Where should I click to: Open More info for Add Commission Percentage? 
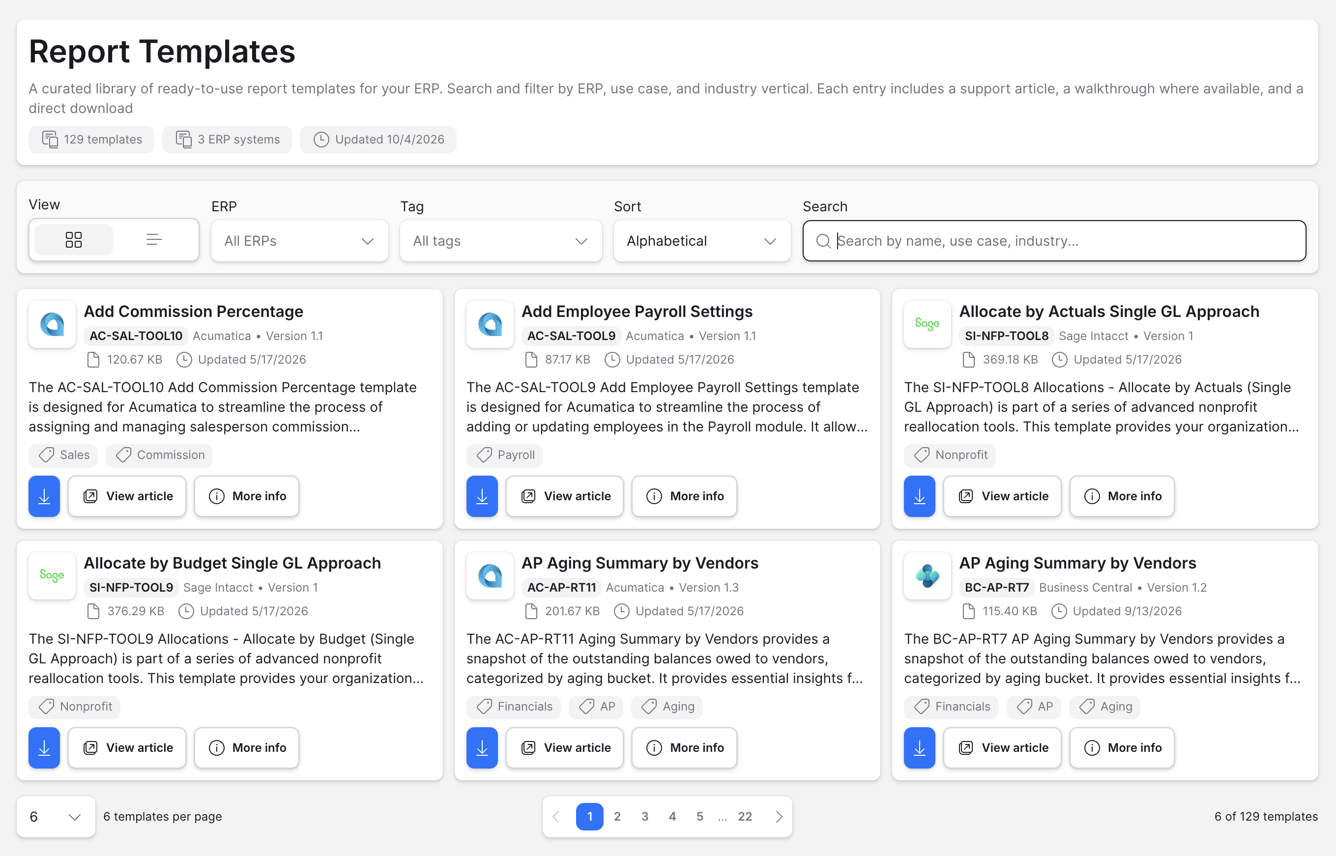[x=246, y=496]
